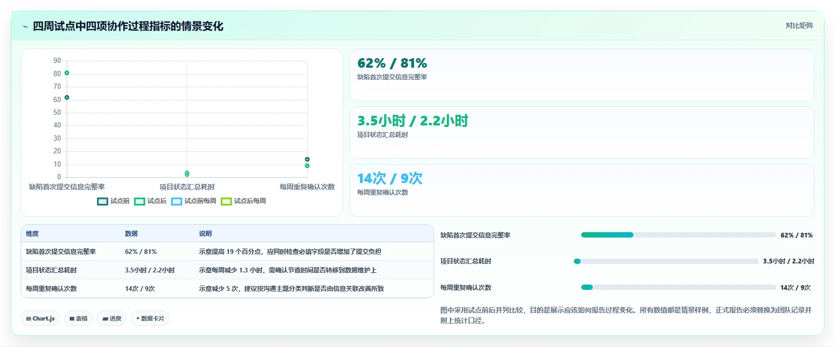Viewport: 835px width, 347px height.
Task: Click the footnote paragraph starting 图中采用试点前后
Action: [626, 315]
